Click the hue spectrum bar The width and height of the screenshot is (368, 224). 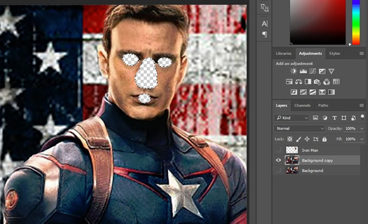[356, 22]
